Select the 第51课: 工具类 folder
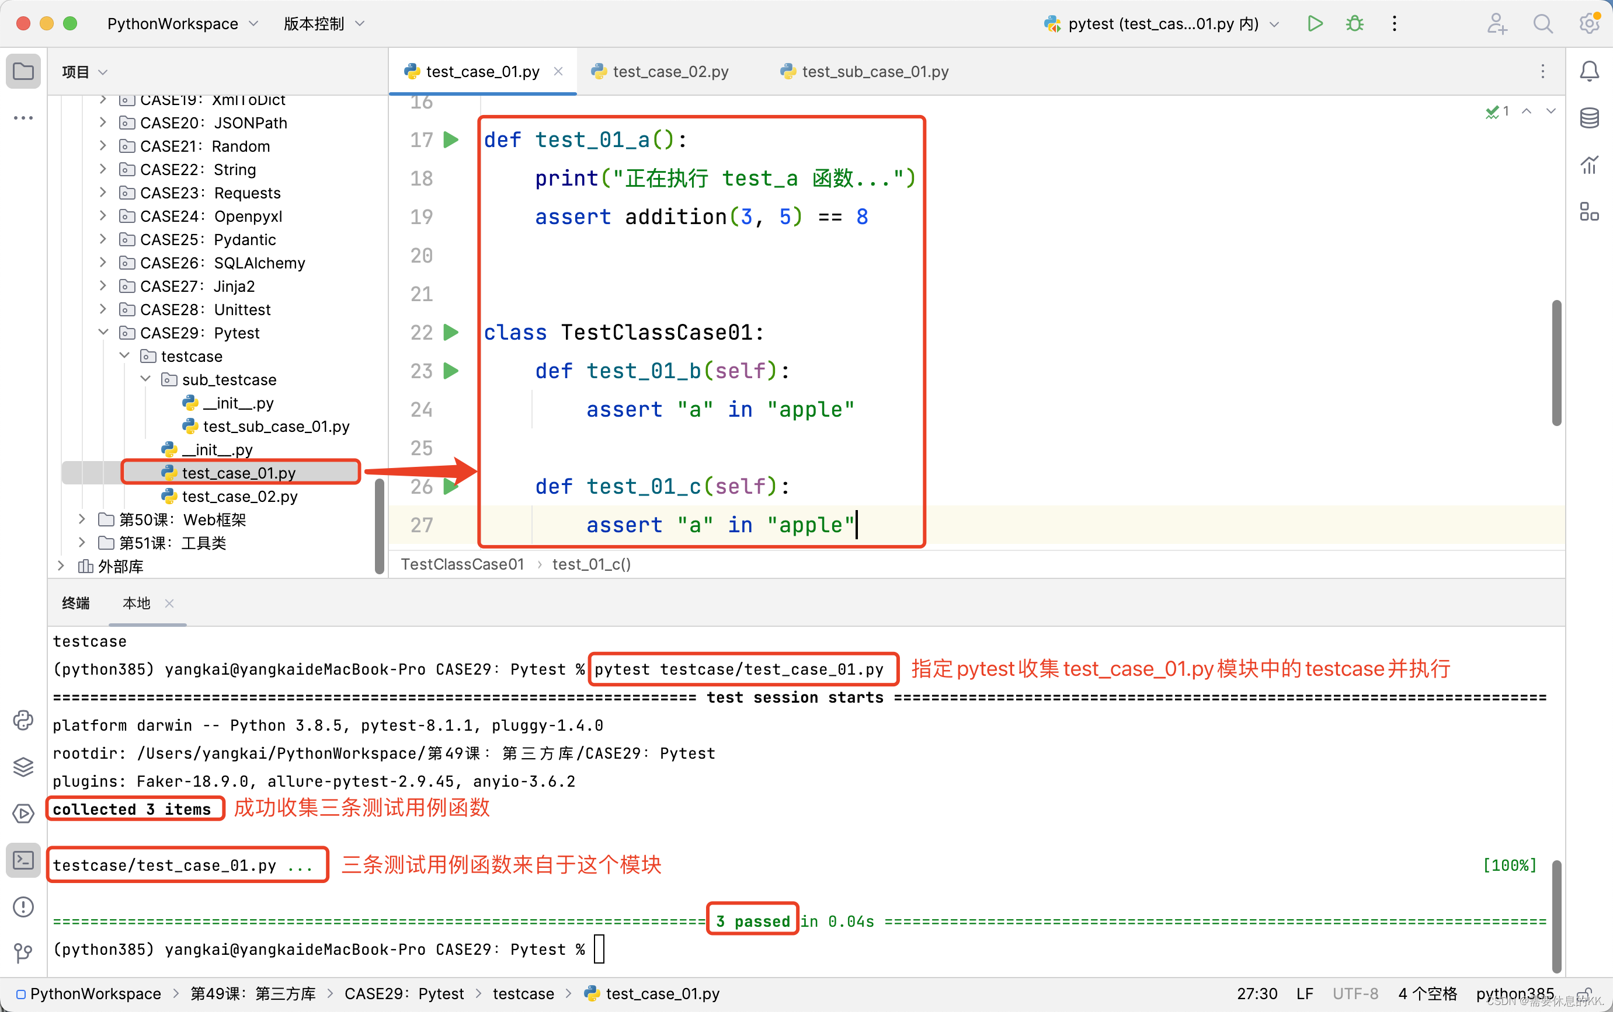This screenshot has width=1613, height=1012. coord(162,543)
